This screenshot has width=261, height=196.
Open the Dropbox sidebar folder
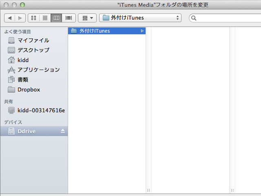pos(34,90)
